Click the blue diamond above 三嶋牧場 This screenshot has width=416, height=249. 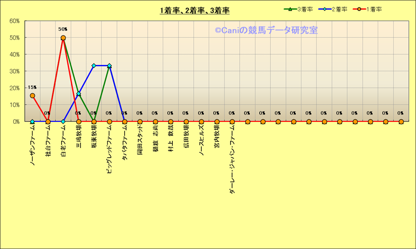point(79,94)
